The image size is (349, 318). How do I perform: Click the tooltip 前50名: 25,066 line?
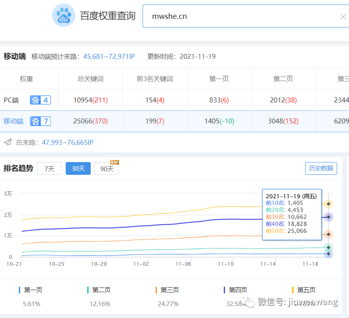pyautogui.click(x=286, y=231)
